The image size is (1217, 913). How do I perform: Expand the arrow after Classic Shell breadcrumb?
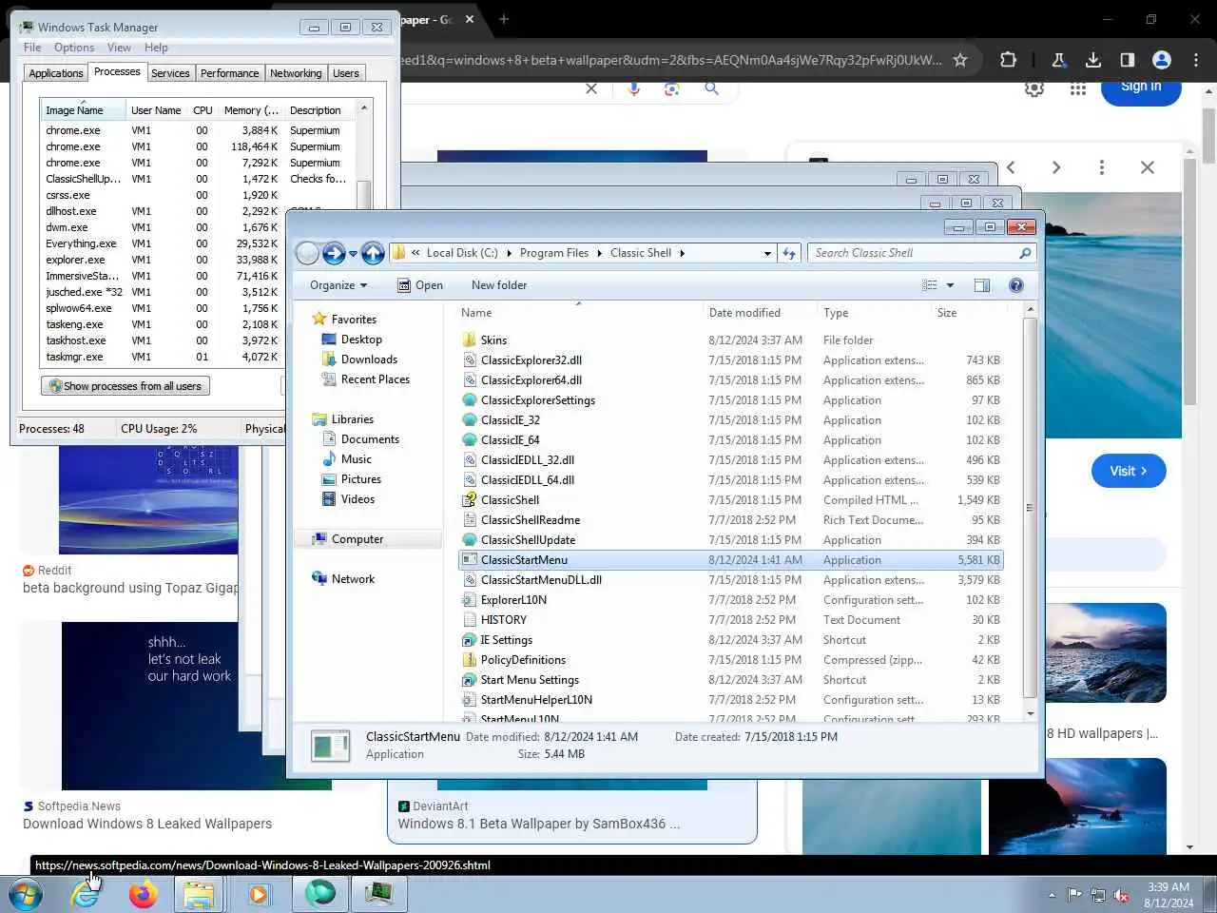point(682,253)
